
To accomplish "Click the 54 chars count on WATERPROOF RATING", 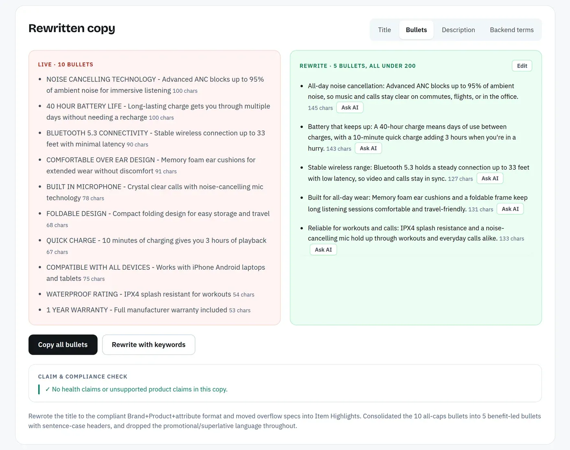I will point(243,295).
